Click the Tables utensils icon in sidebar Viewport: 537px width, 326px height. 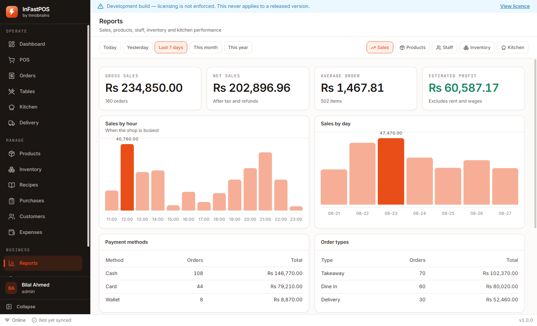12,91
